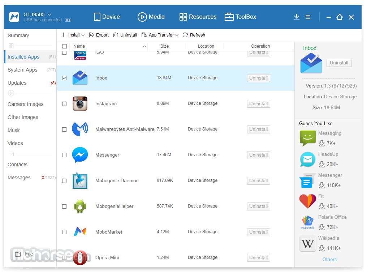367x273 pixels.
Task: Open Camera Images in sidebar
Action: [26, 104]
